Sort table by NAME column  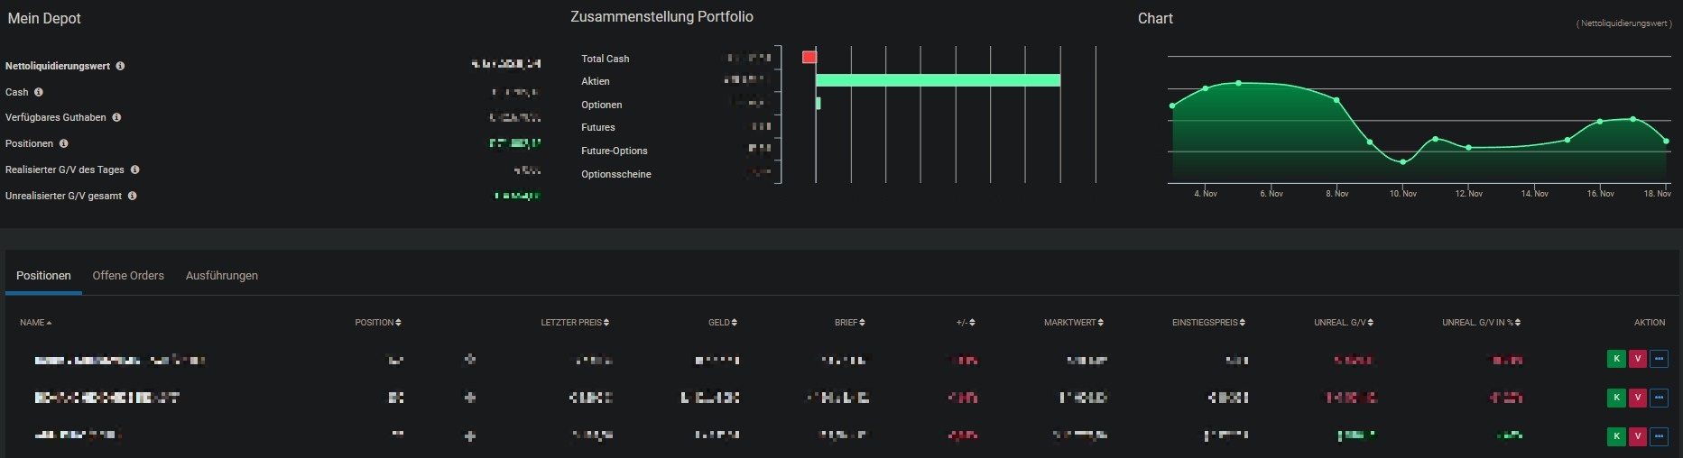(36, 323)
